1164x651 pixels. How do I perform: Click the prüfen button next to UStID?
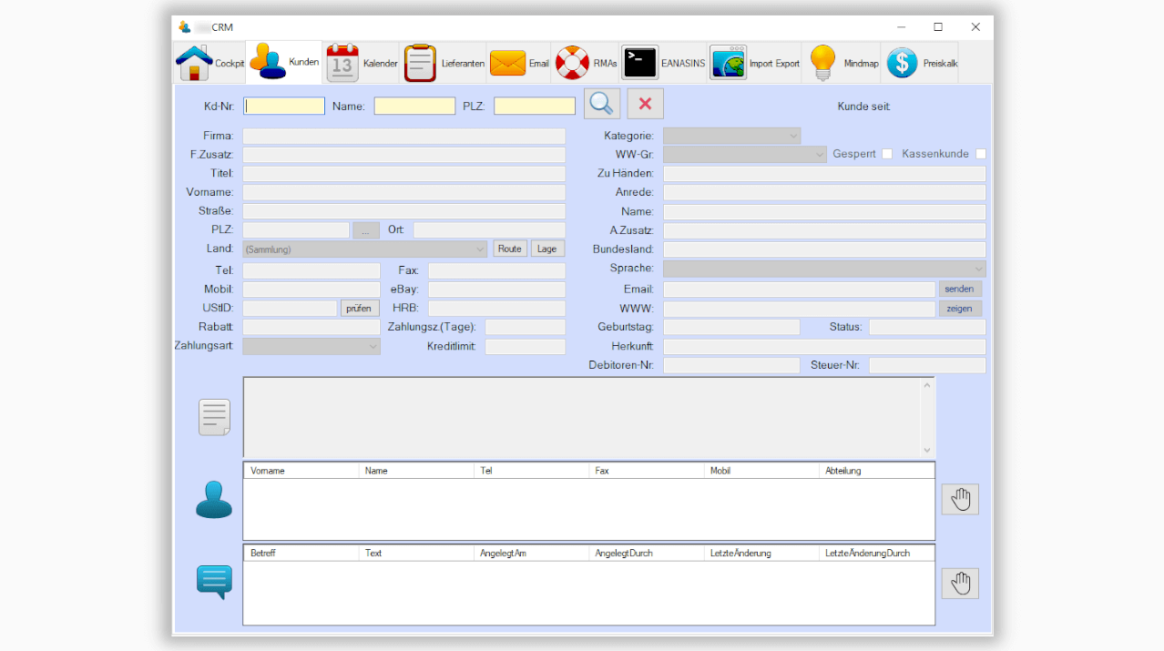click(360, 309)
